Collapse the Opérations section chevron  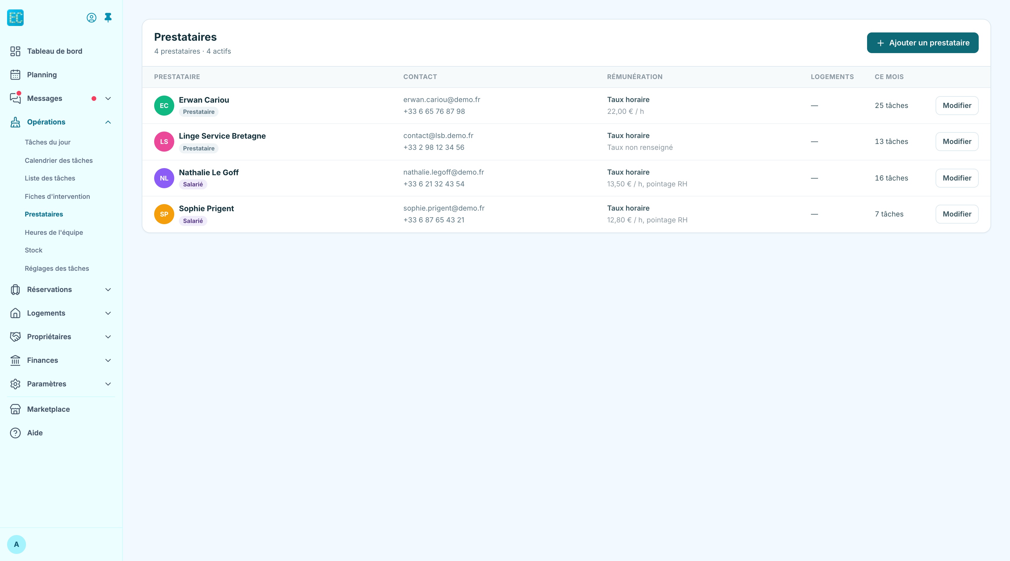108,122
